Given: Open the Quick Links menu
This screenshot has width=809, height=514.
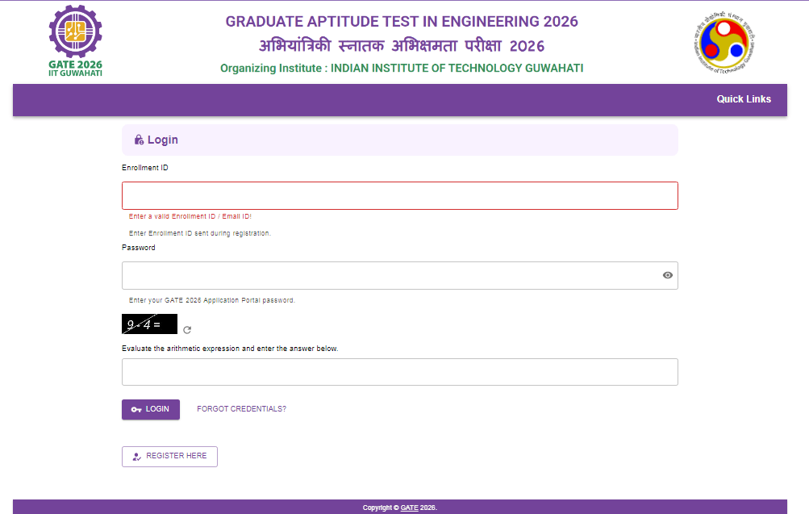Looking at the screenshot, I should pos(744,99).
